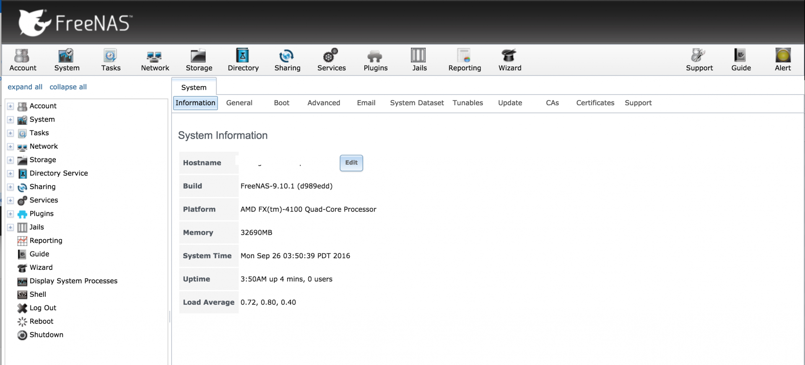The height and width of the screenshot is (365, 805).
Task: Click the expand all link
Action: click(x=25, y=87)
